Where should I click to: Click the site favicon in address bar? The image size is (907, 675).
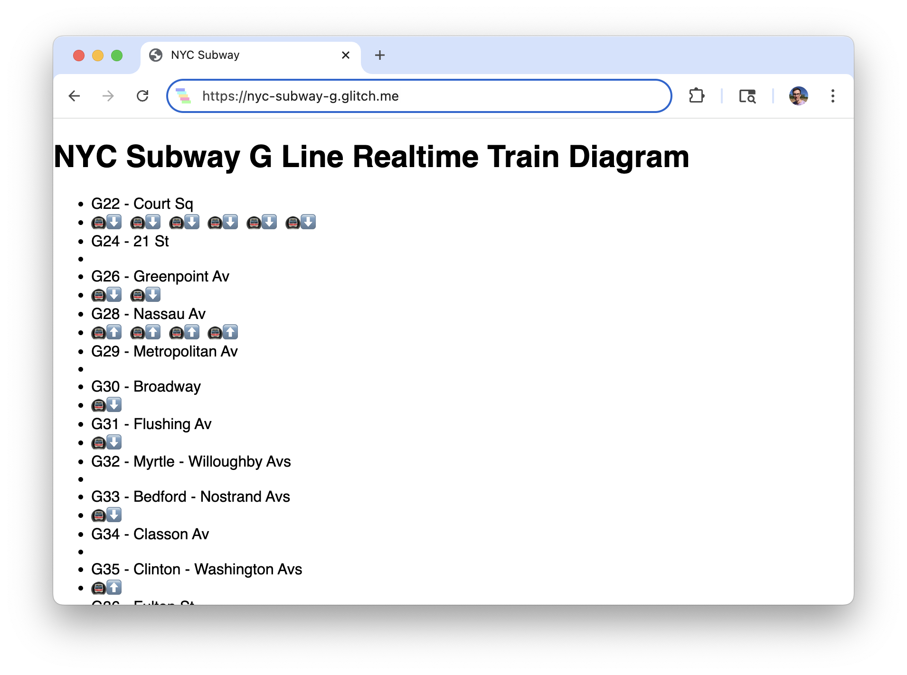click(183, 96)
